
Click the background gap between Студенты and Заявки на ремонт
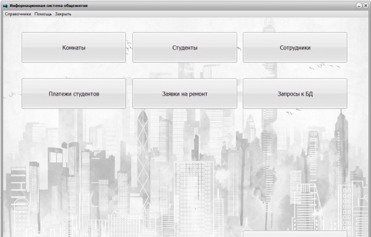coord(185,70)
